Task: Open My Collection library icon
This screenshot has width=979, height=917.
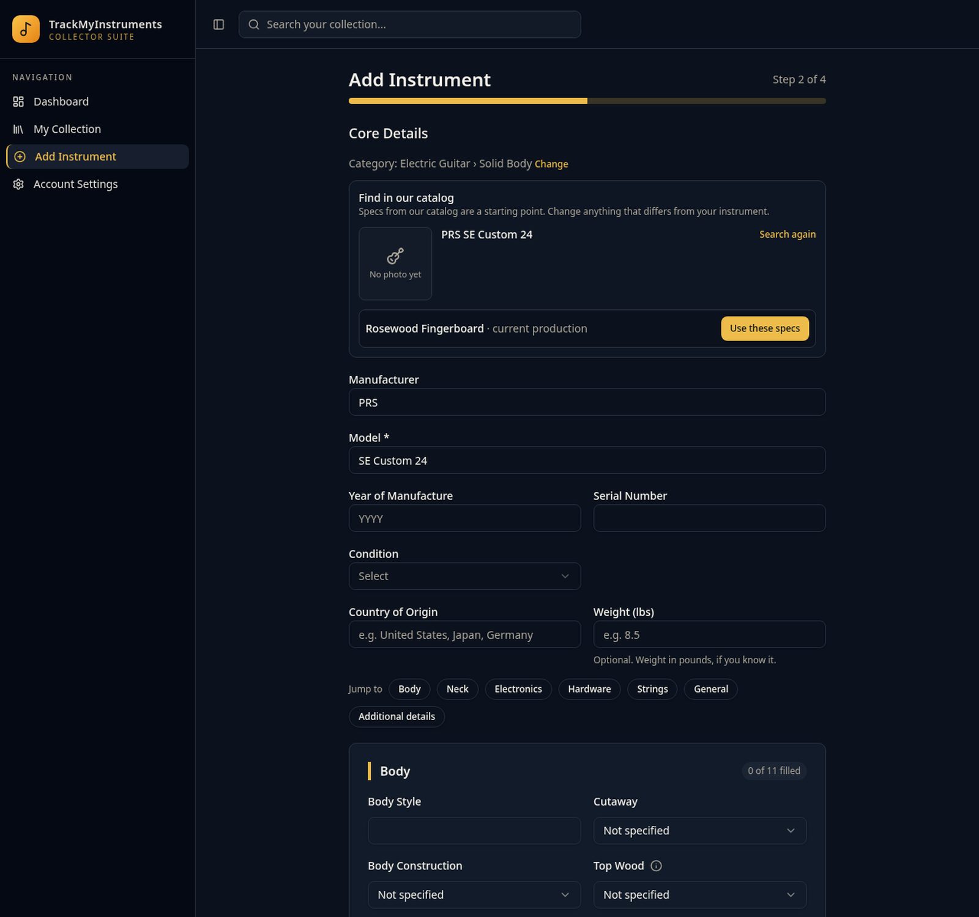Action: 18,129
